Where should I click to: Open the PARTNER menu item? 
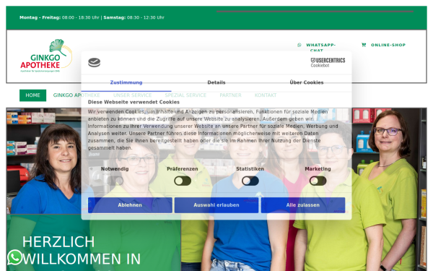click(x=231, y=95)
